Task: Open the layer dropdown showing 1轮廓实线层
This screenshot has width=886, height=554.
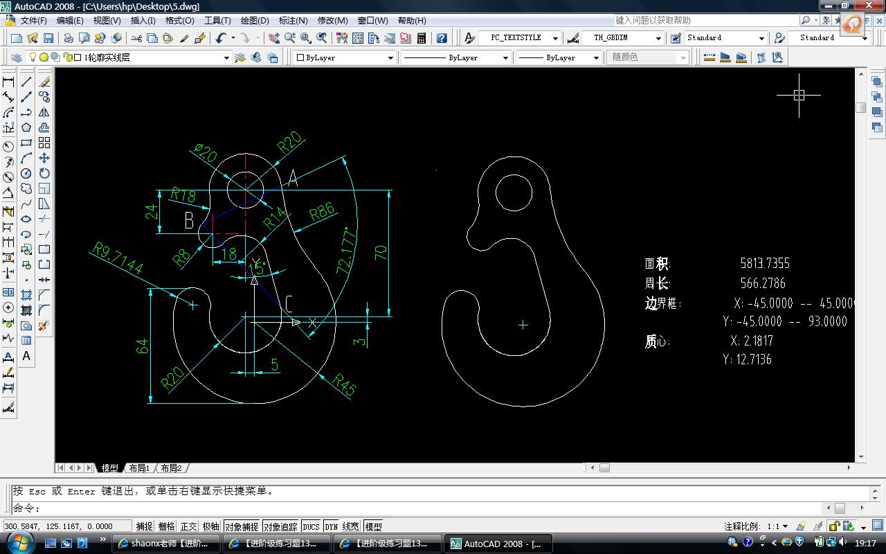Action: [128, 57]
